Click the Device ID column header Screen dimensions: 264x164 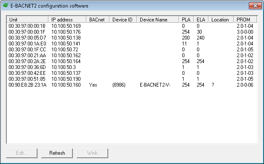pos(123,19)
